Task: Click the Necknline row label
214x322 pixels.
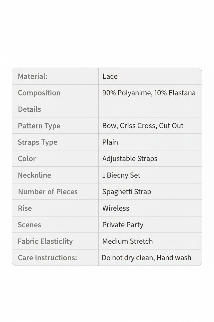Action: [34, 175]
